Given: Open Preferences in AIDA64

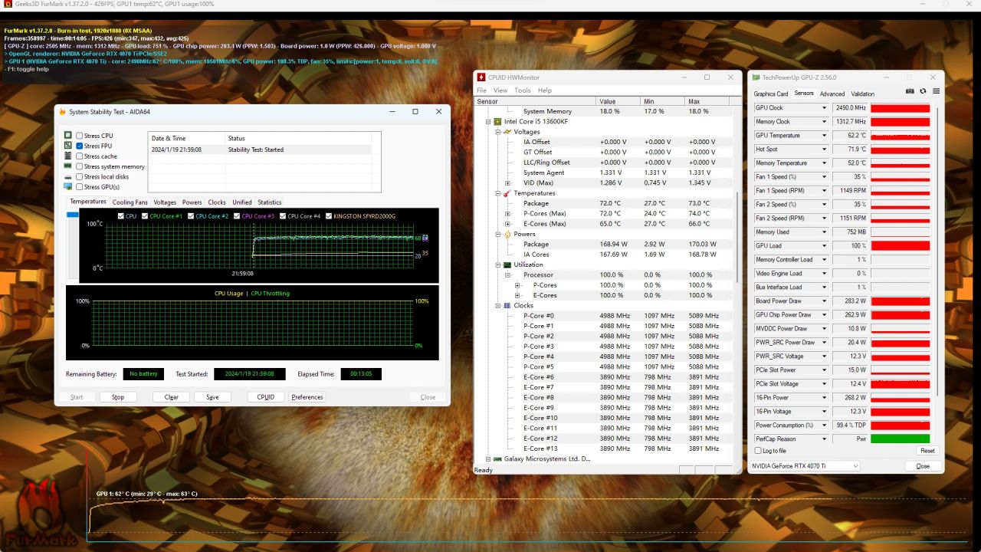Looking at the screenshot, I should click(307, 397).
